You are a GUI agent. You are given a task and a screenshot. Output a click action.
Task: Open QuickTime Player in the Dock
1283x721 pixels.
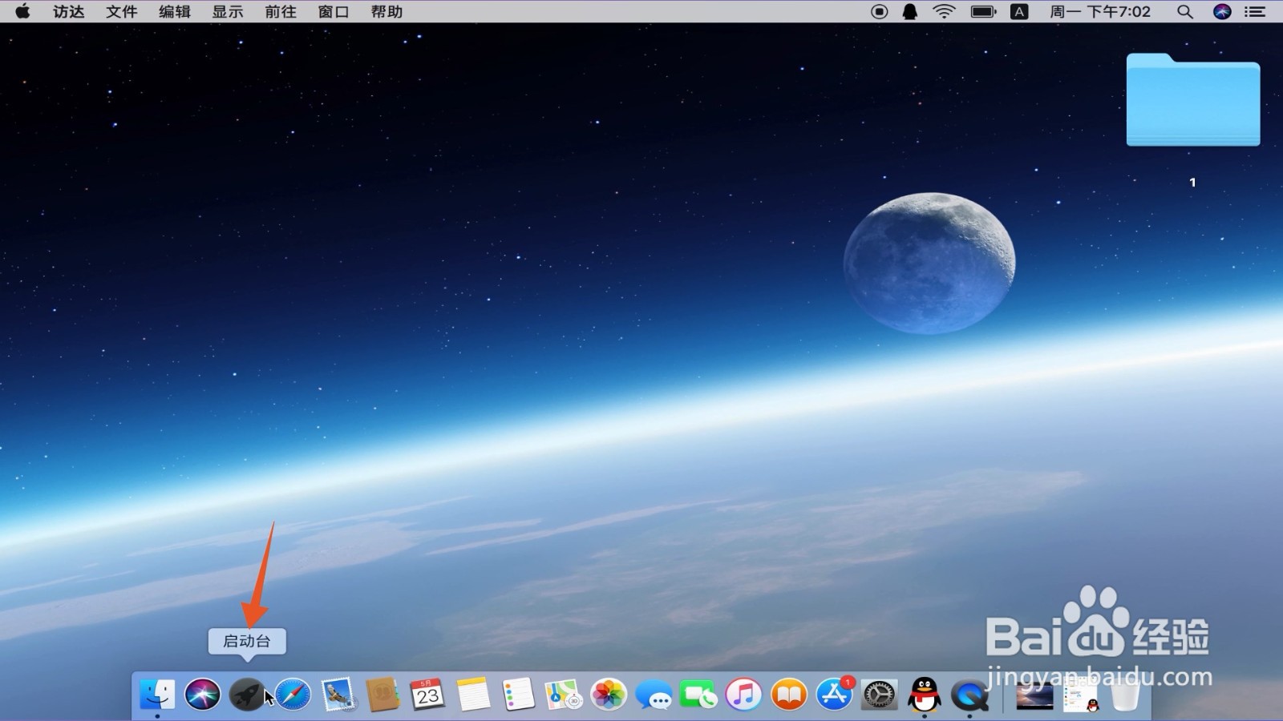(969, 694)
